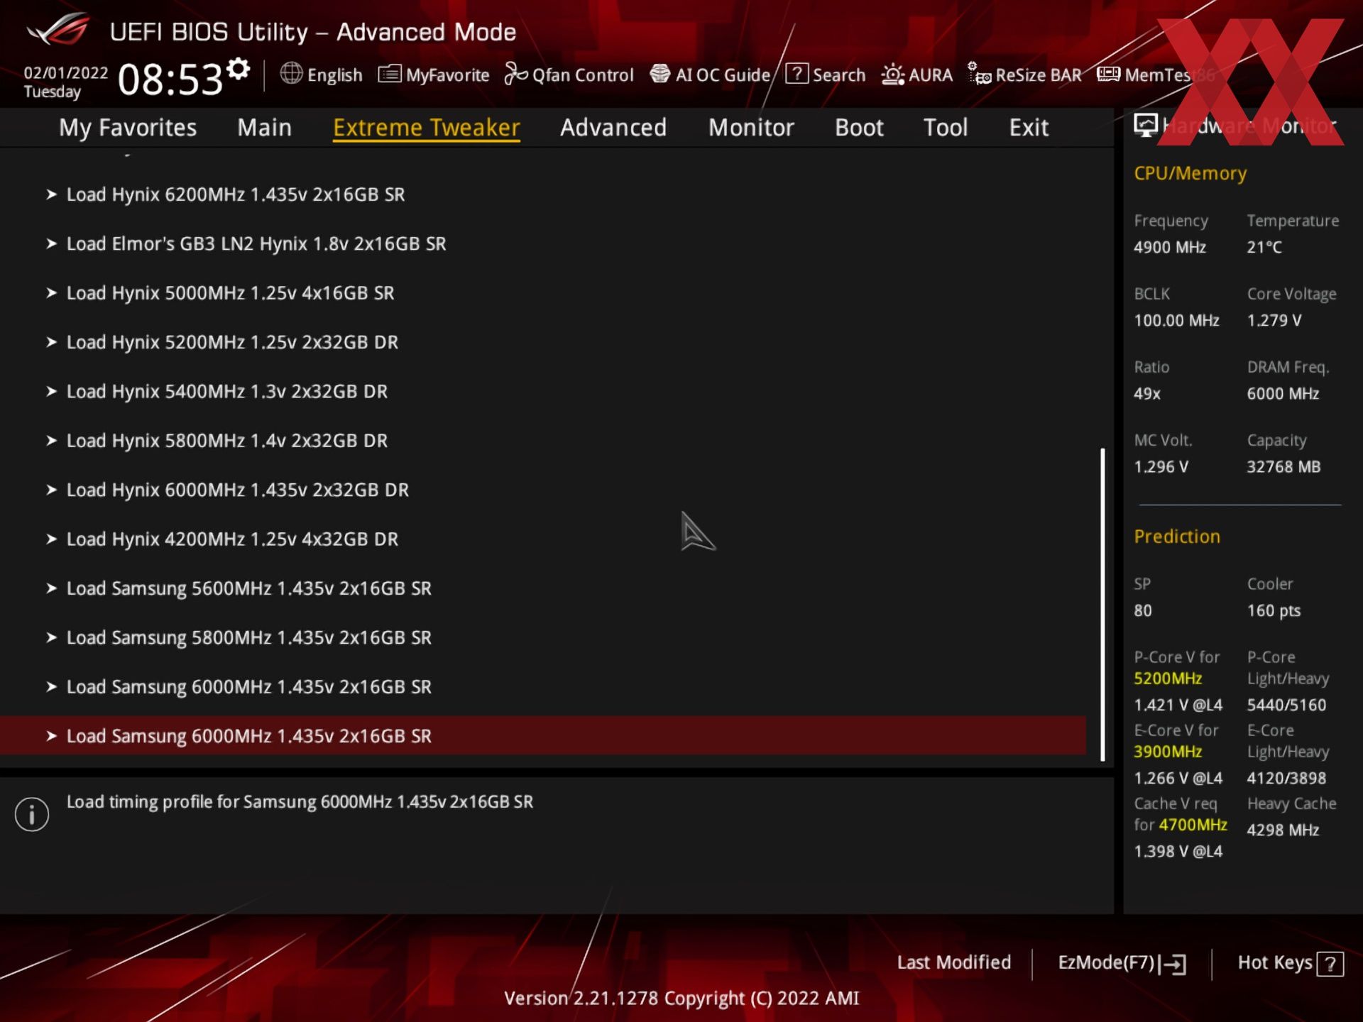Click the ROG logo

59,30
